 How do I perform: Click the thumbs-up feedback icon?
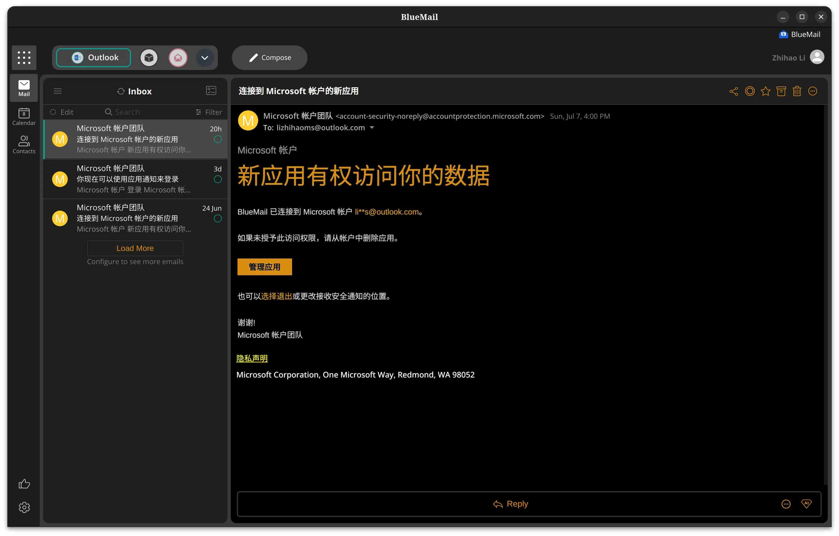[24, 484]
